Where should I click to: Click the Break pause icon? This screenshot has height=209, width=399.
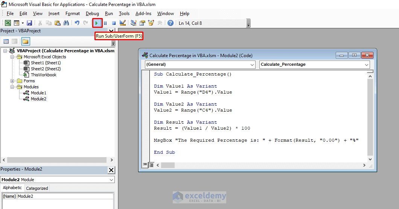(105, 23)
